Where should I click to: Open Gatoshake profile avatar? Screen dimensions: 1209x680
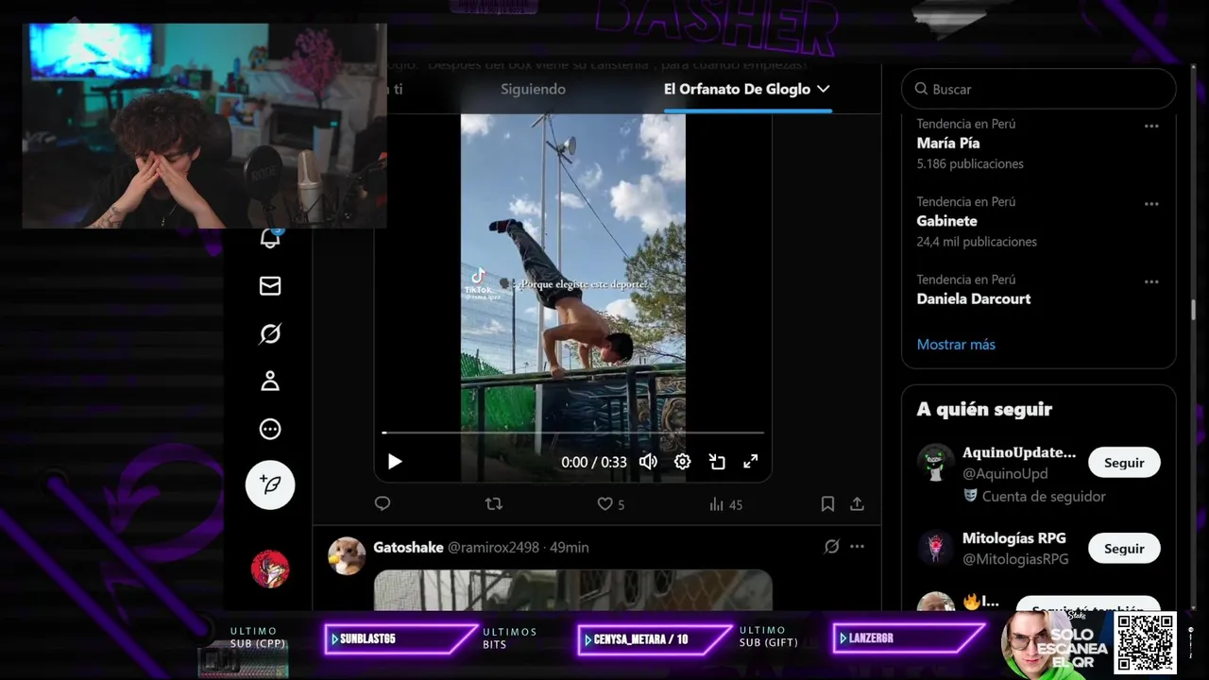(x=347, y=556)
